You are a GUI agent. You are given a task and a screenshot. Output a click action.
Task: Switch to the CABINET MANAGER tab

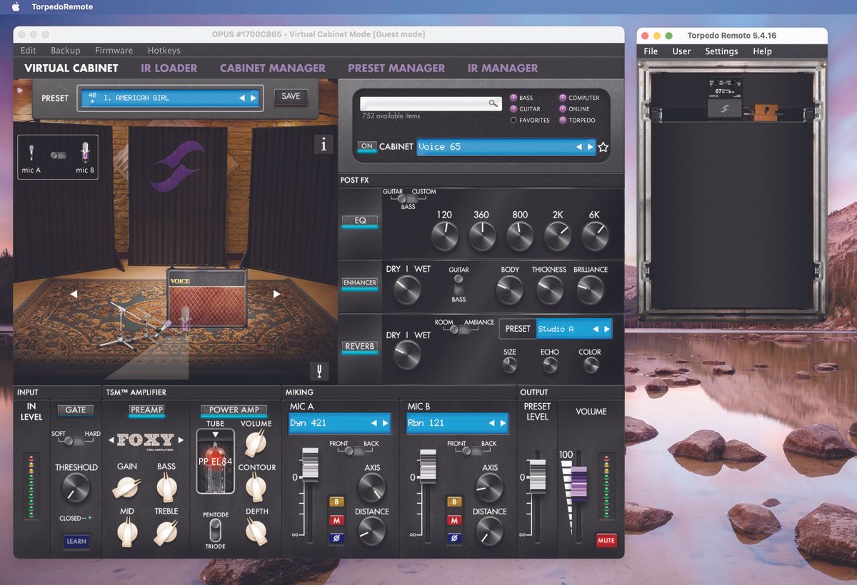click(273, 68)
